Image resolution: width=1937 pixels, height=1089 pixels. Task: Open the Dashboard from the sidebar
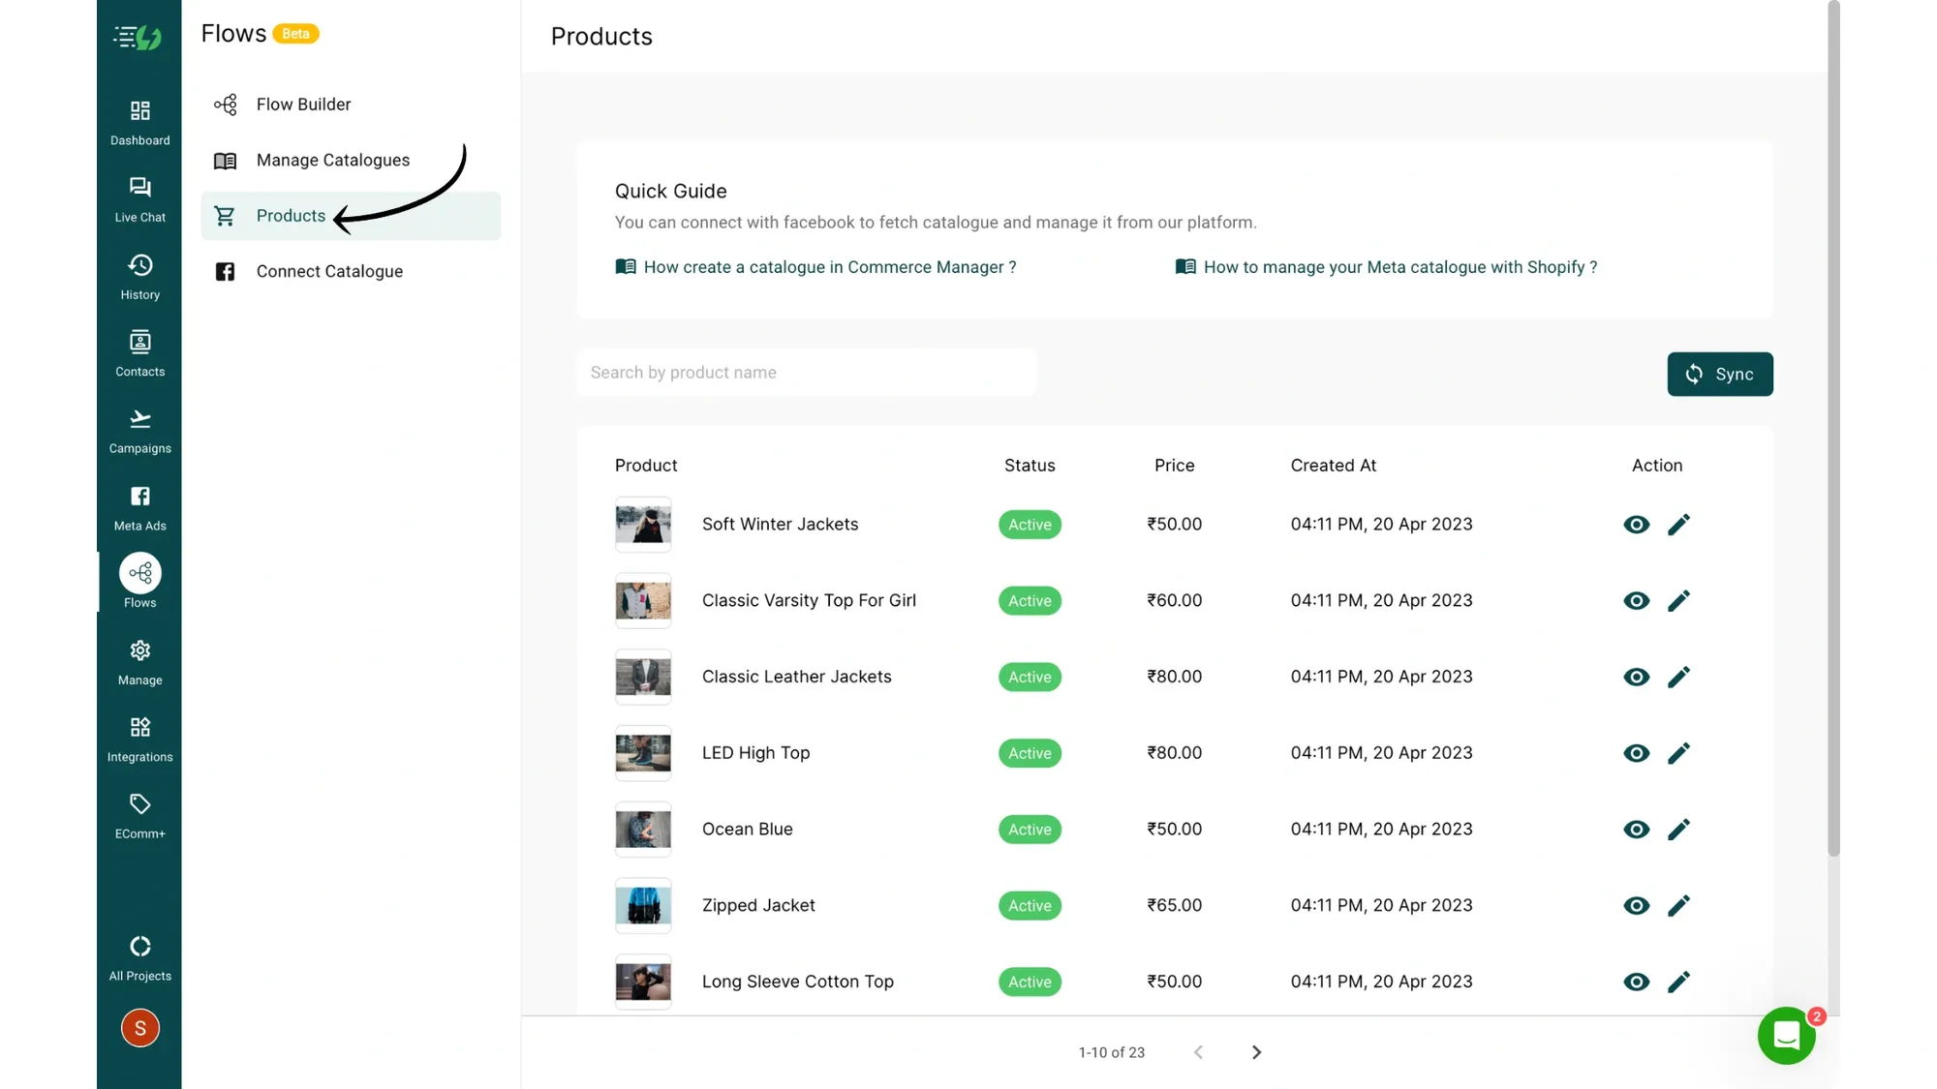(139, 121)
